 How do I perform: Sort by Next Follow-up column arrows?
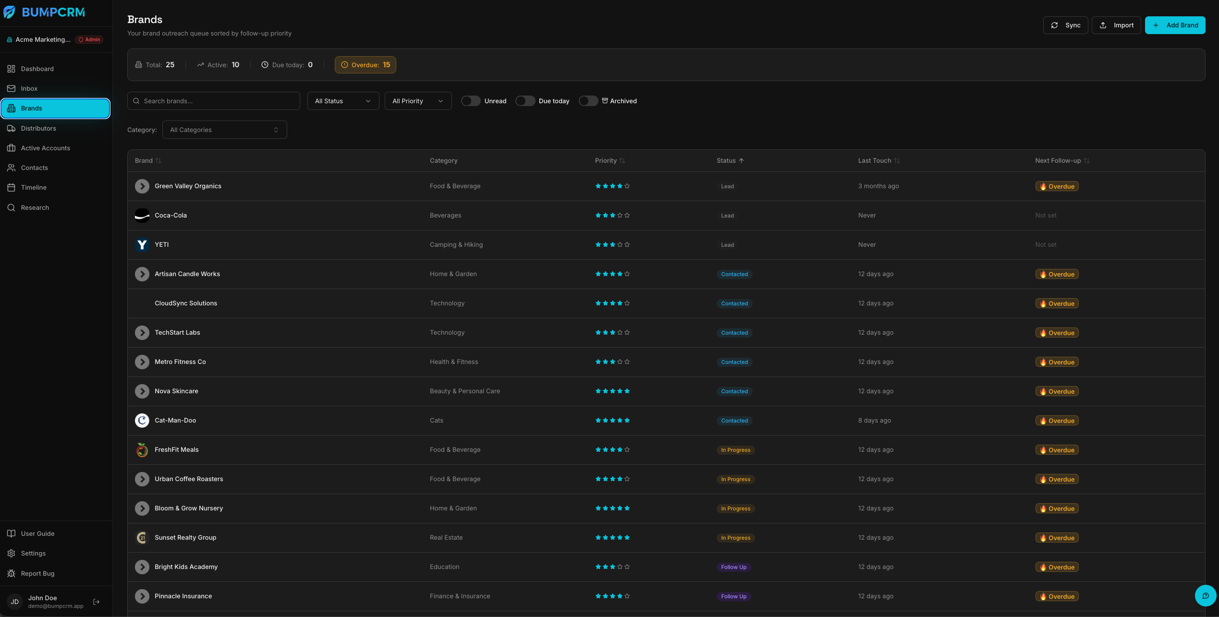[x=1087, y=161]
